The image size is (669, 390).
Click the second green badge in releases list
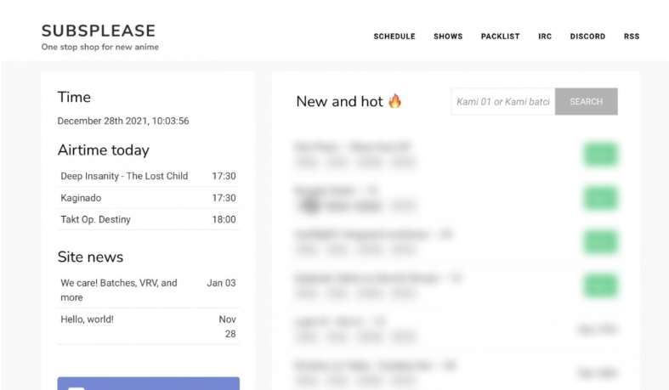pyautogui.click(x=601, y=198)
